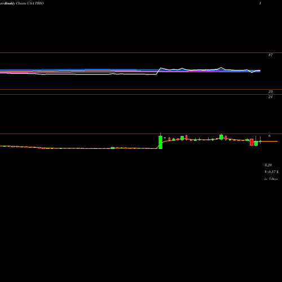Click the large red candlestick near chart end
Screen dimensions: 282x282
point(252,142)
